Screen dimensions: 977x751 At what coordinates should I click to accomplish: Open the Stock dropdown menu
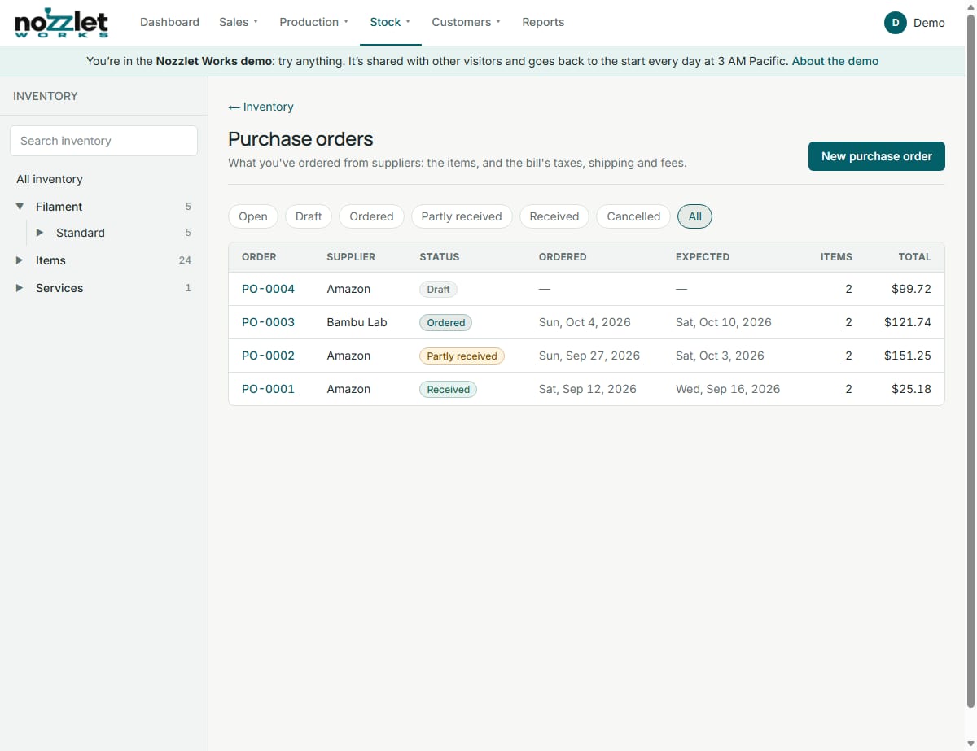(391, 22)
